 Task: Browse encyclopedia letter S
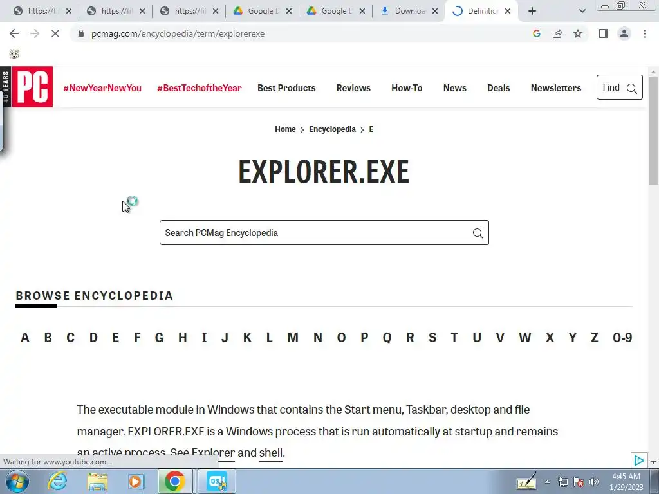[x=432, y=337]
